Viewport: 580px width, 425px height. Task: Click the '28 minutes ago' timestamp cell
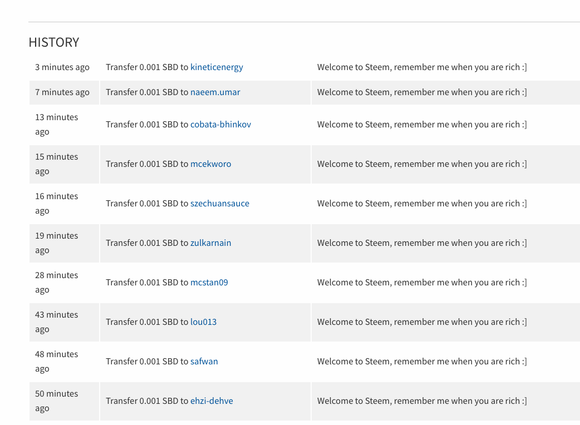56,283
